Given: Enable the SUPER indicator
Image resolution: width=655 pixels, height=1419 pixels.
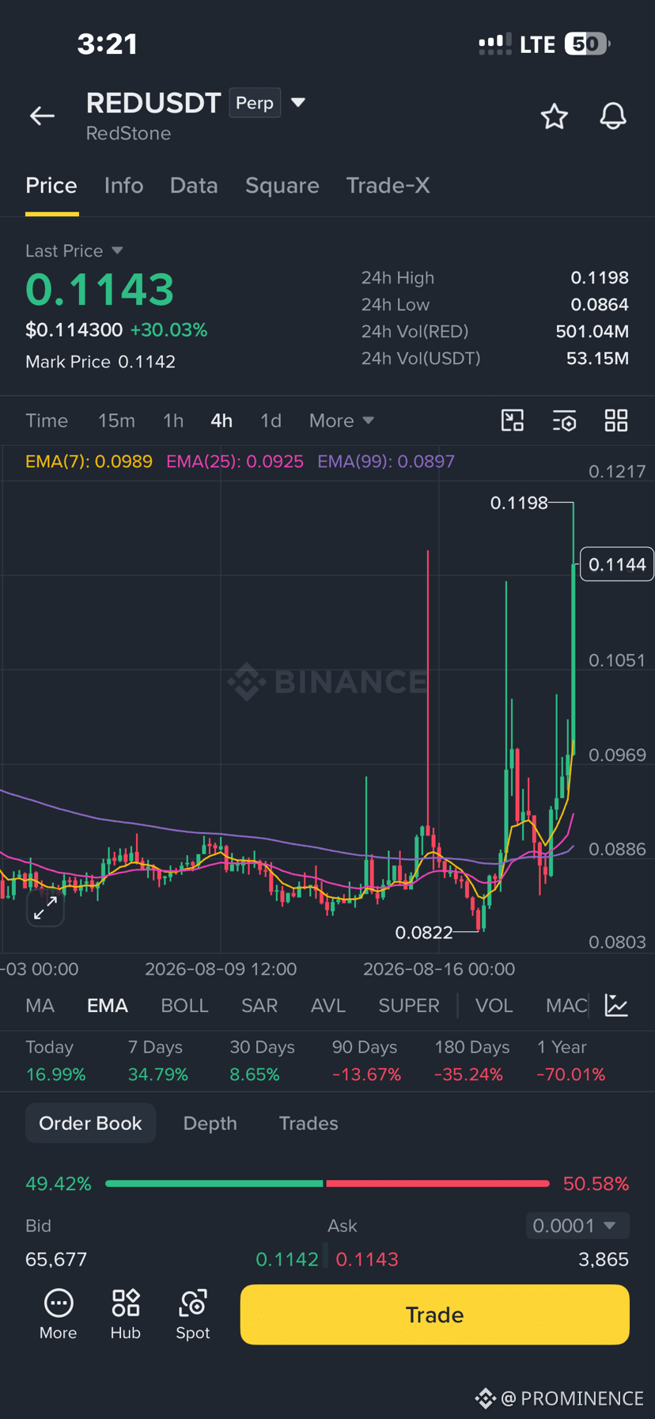Looking at the screenshot, I should pyautogui.click(x=409, y=1006).
